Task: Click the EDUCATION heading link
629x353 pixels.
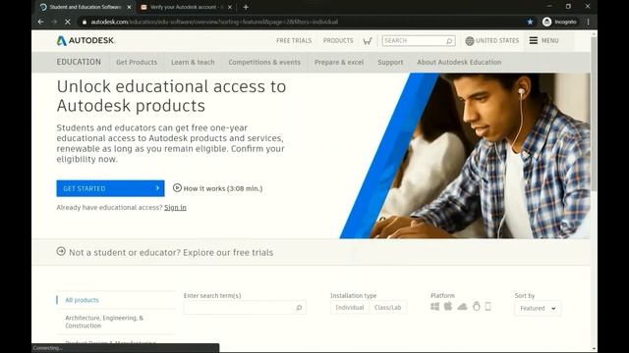Action: [x=79, y=62]
